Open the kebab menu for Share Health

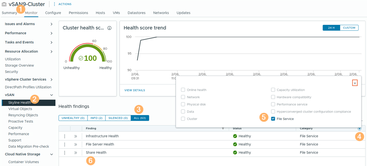pyautogui.click(x=64, y=153)
